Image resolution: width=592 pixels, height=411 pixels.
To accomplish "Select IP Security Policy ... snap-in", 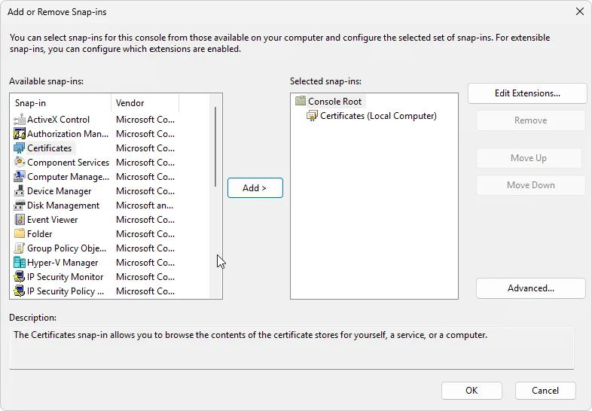I will [66, 291].
